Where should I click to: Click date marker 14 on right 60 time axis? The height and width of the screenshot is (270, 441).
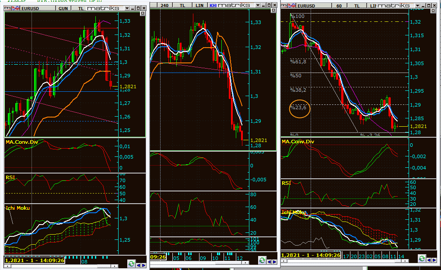(401, 256)
